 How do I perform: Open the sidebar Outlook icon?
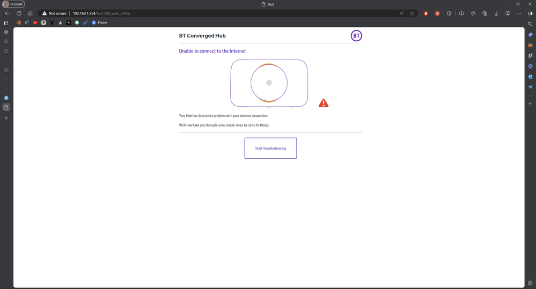(x=530, y=77)
